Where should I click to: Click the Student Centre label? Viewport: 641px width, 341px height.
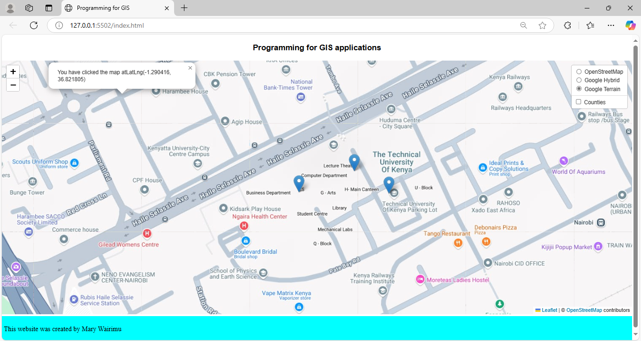312,214
